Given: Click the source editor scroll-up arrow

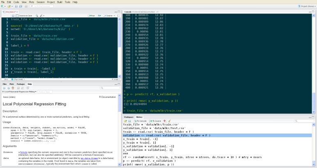Looking at the screenshot, I should pos(119,19).
